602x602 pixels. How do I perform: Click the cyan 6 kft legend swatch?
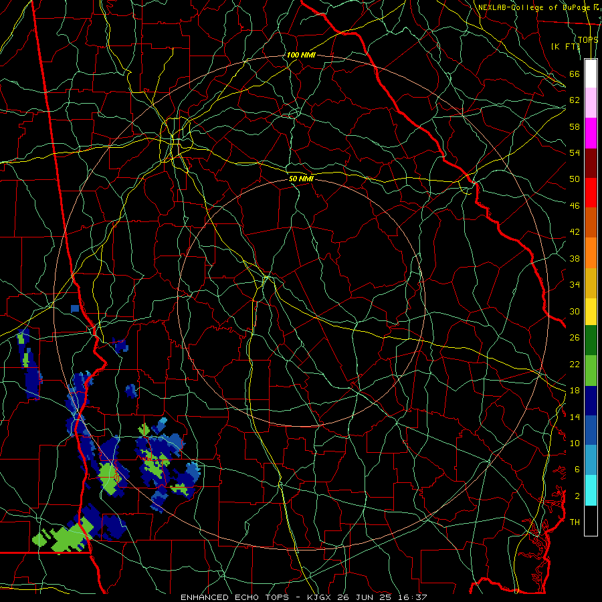[591, 490]
